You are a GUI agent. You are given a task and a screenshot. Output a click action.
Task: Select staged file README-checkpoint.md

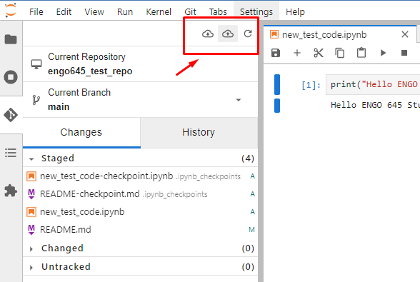140,194
